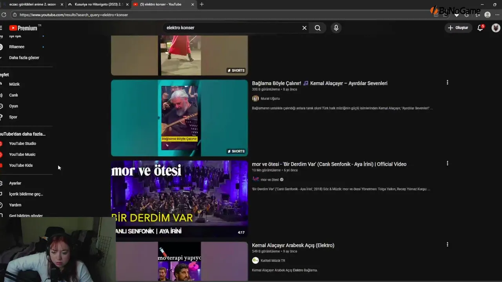Open Yardım help

15,205
